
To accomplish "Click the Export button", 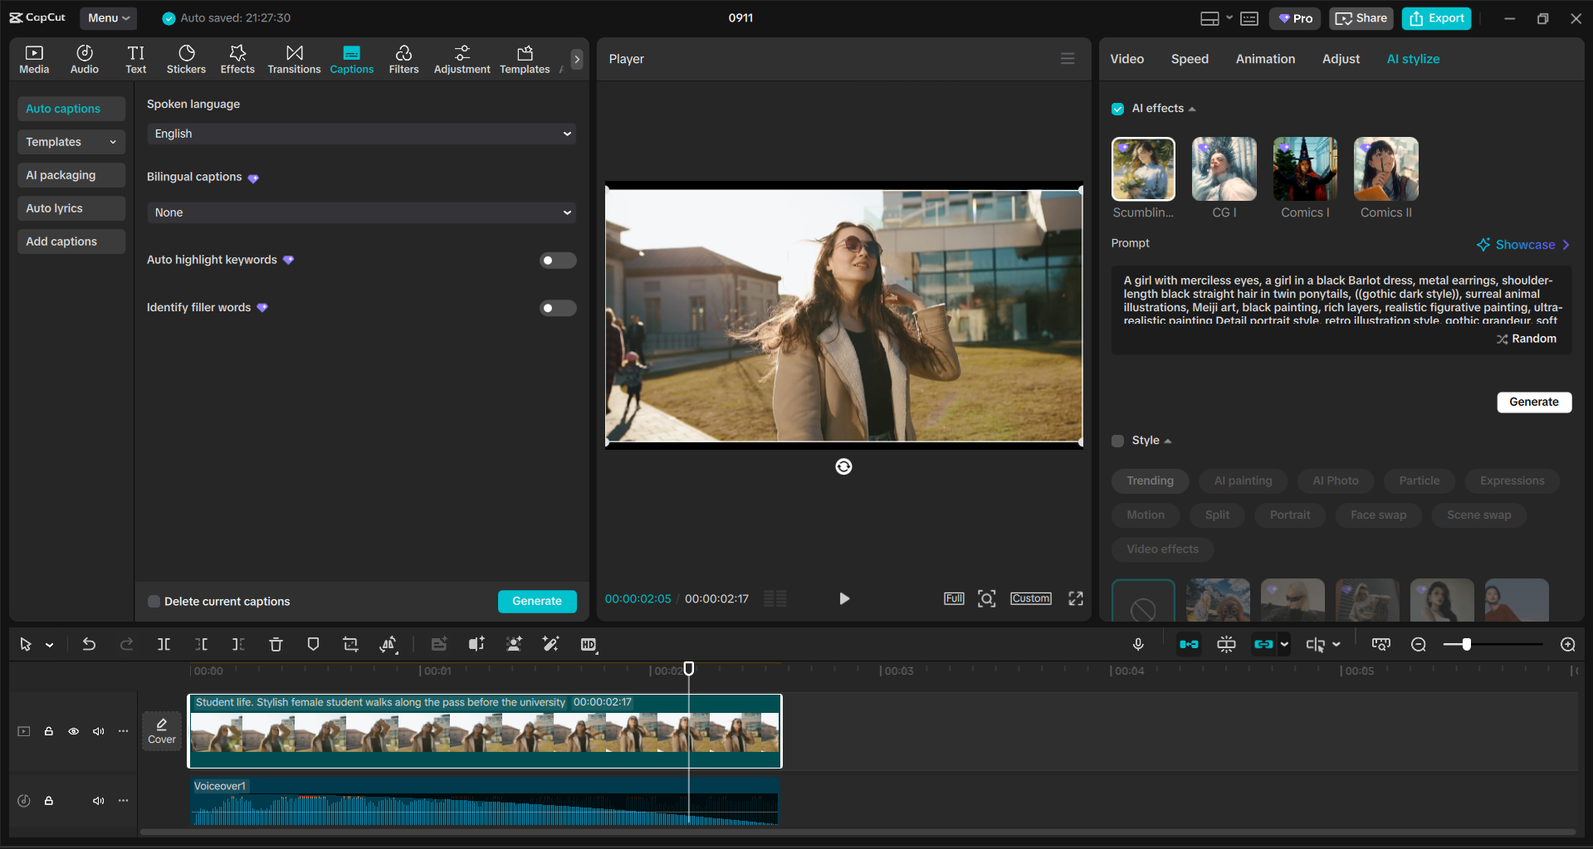I will coord(1436,18).
